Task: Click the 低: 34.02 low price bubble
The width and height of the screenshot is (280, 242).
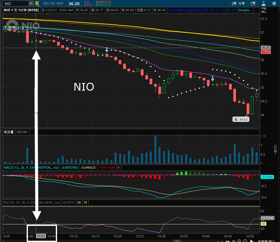Action: point(241,119)
